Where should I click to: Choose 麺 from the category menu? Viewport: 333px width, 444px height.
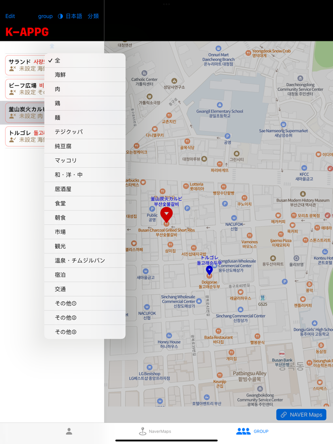point(85,117)
